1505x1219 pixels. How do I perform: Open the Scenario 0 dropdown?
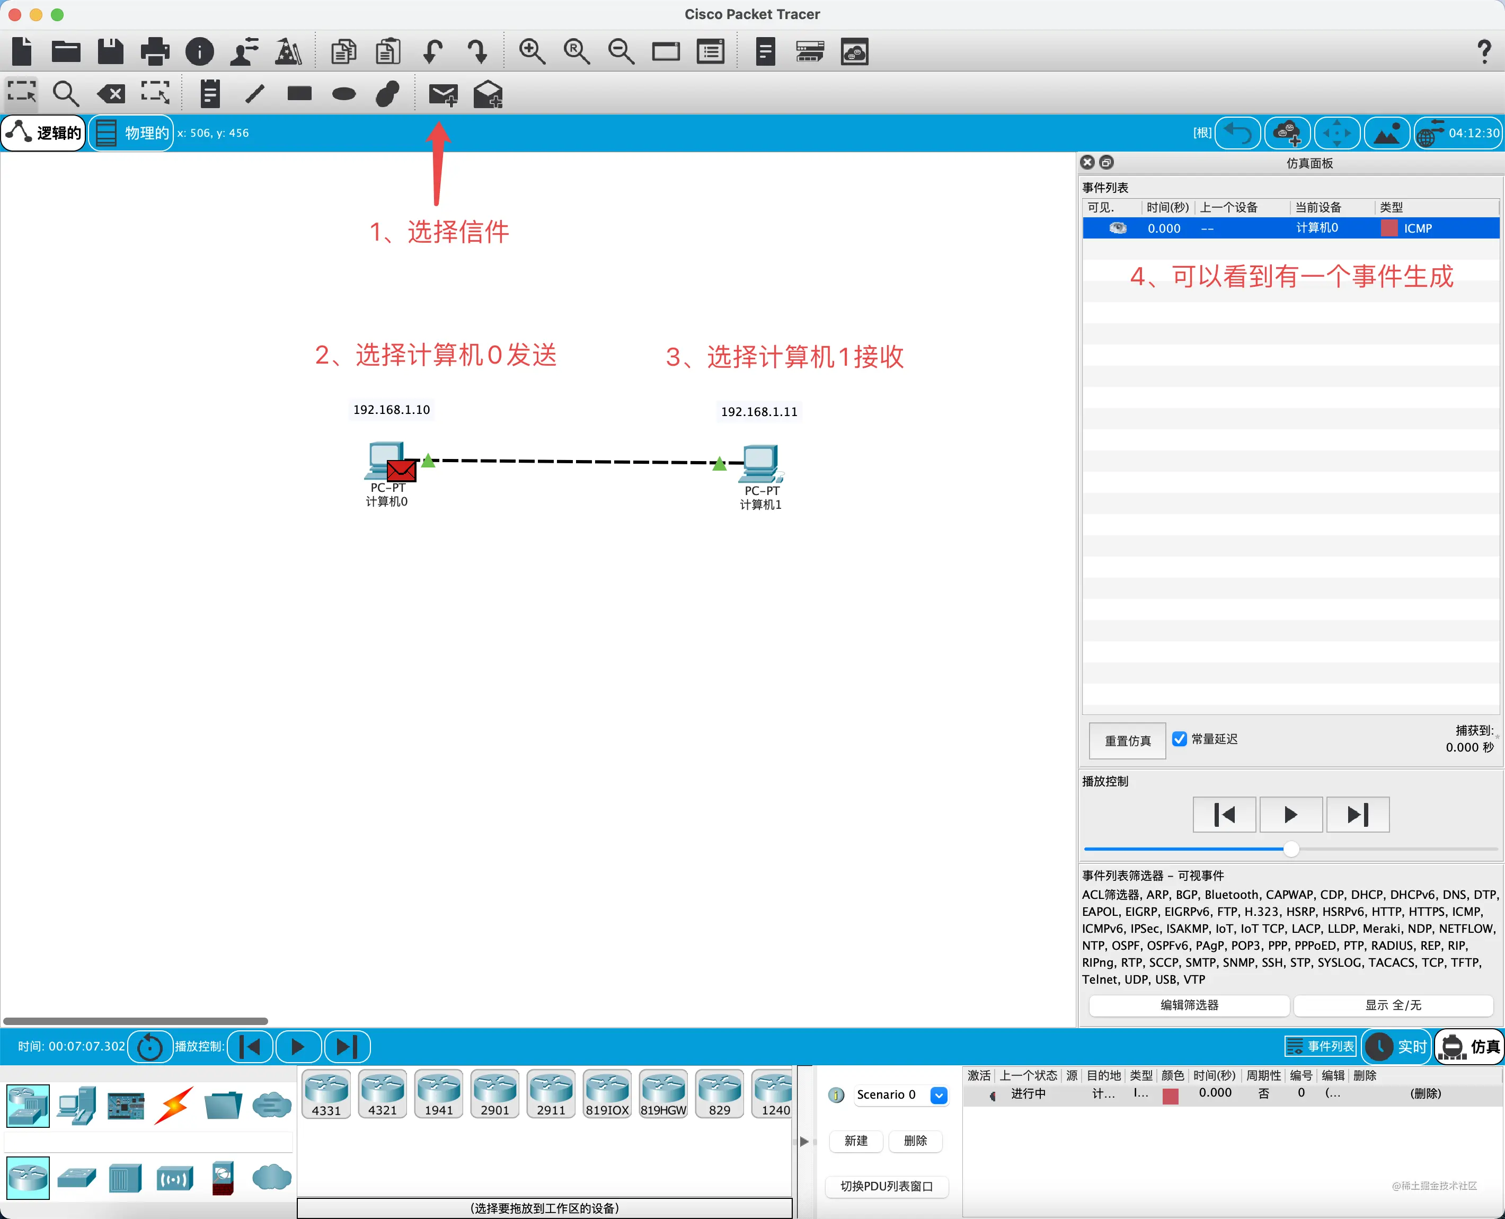[939, 1094]
